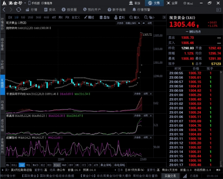Click the 叠加 overlay tool
Screen dimensions: 223x179
coord(104,17)
